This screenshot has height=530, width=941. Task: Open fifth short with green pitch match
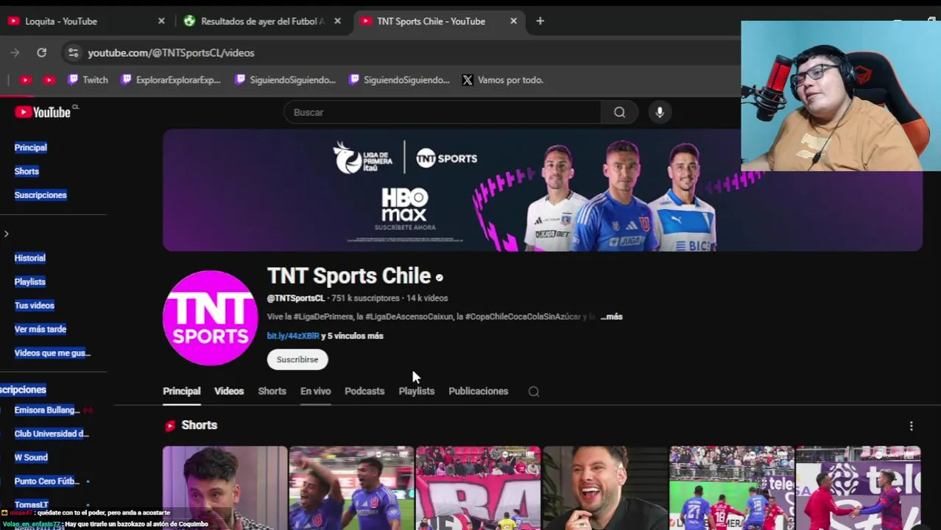tap(731, 487)
